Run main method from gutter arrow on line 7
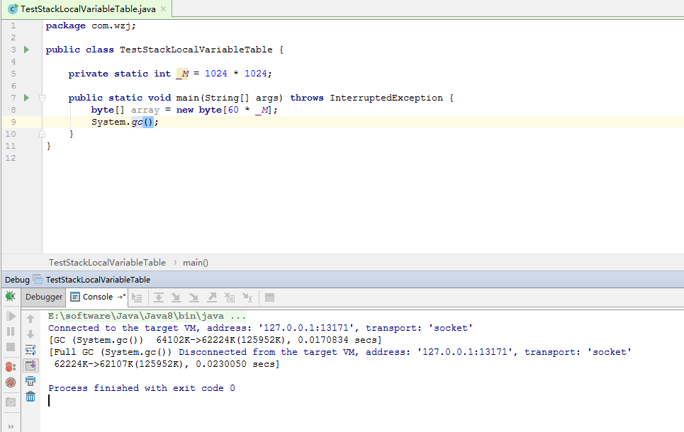Viewport: 684px width, 432px height. tap(27, 98)
